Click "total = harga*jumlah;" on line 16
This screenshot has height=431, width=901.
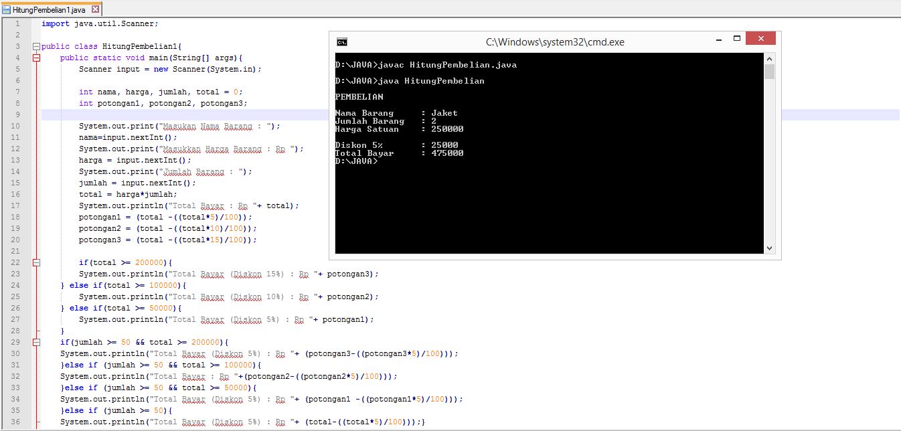click(x=128, y=195)
